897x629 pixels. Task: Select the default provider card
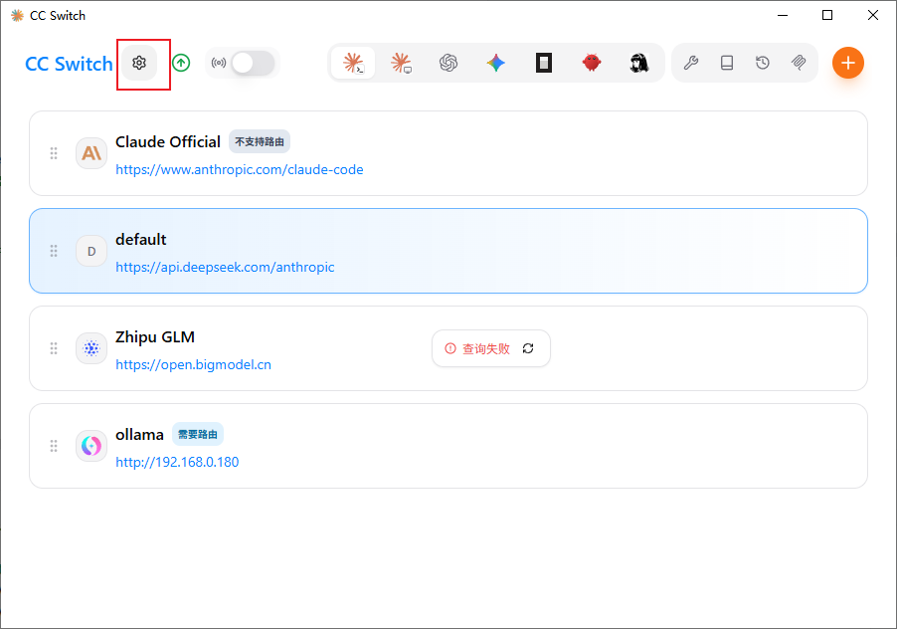(448, 251)
